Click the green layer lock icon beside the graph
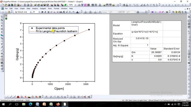Image resolution: width=191 pixels, height=107 pixels. pos(6,18)
